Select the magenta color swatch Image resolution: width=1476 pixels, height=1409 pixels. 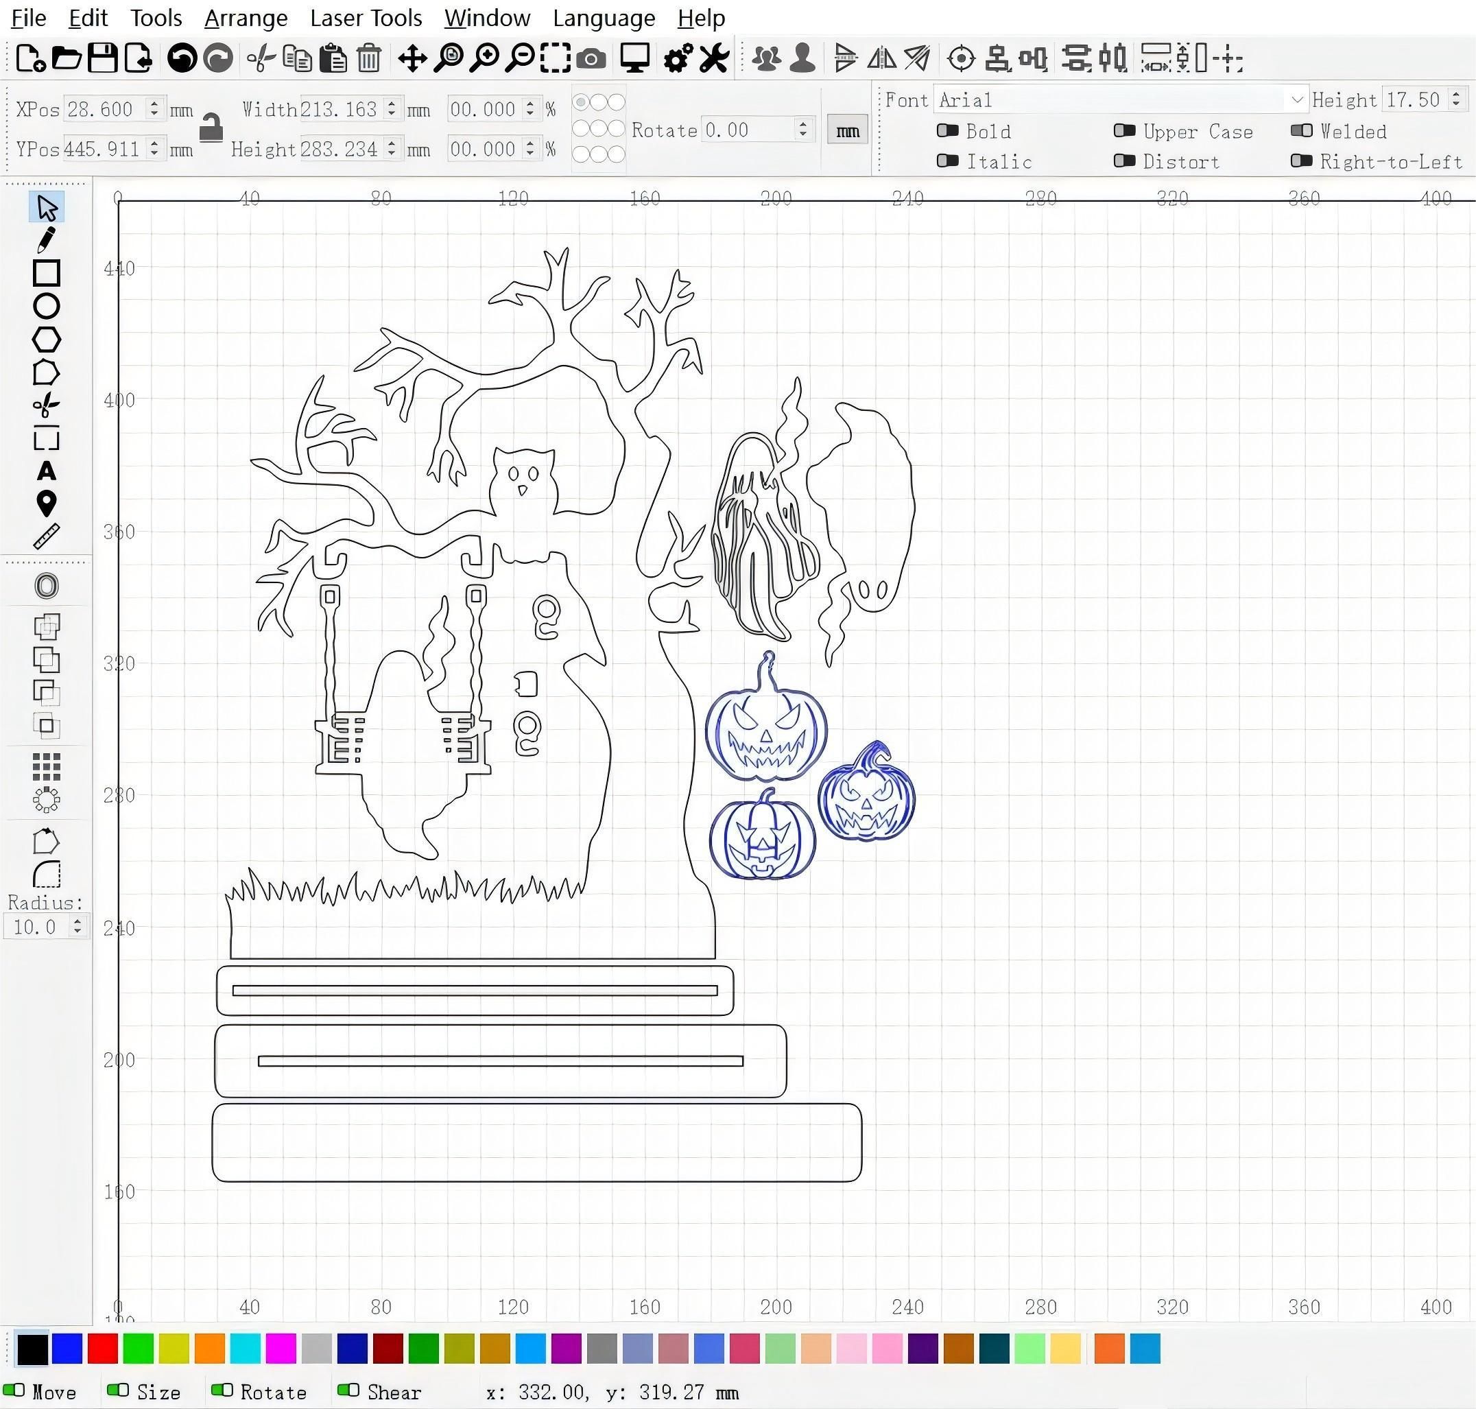point(281,1348)
